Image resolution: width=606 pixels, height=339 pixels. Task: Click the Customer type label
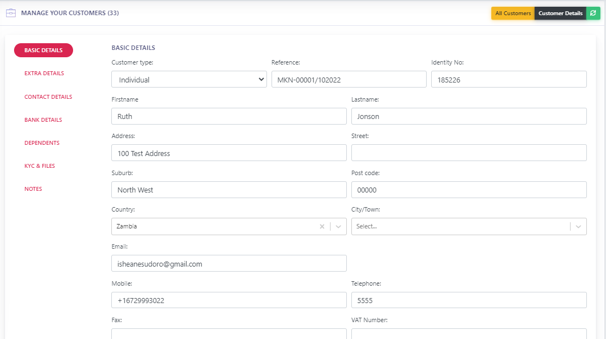tap(132, 62)
